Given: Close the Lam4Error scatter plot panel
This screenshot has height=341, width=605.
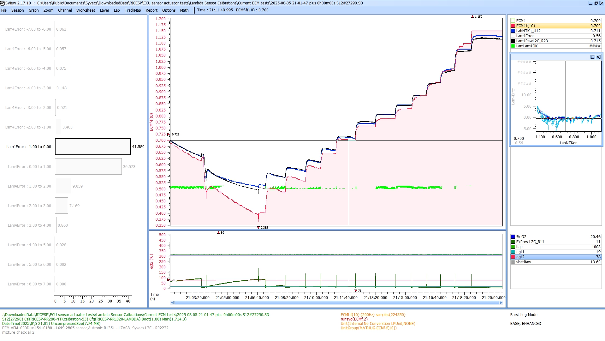Looking at the screenshot, I should tap(598, 57).
